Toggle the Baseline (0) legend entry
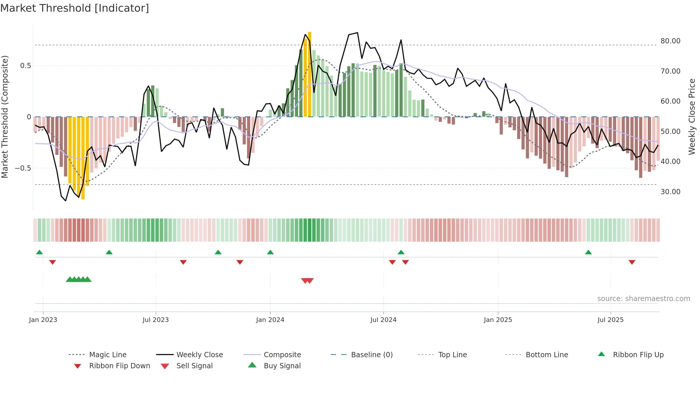The image size is (700, 393). pyautogui.click(x=362, y=355)
